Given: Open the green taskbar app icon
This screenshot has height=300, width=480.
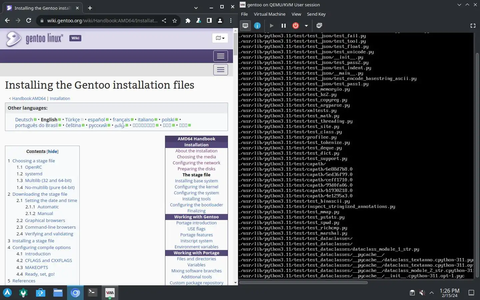Looking at the screenshot, I should point(23,293).
